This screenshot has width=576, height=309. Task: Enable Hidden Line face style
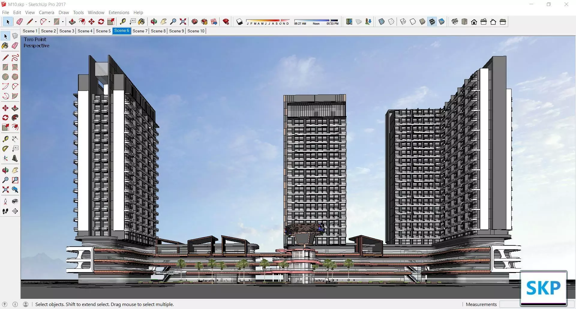pyautogui.click(x=413, y=22)
